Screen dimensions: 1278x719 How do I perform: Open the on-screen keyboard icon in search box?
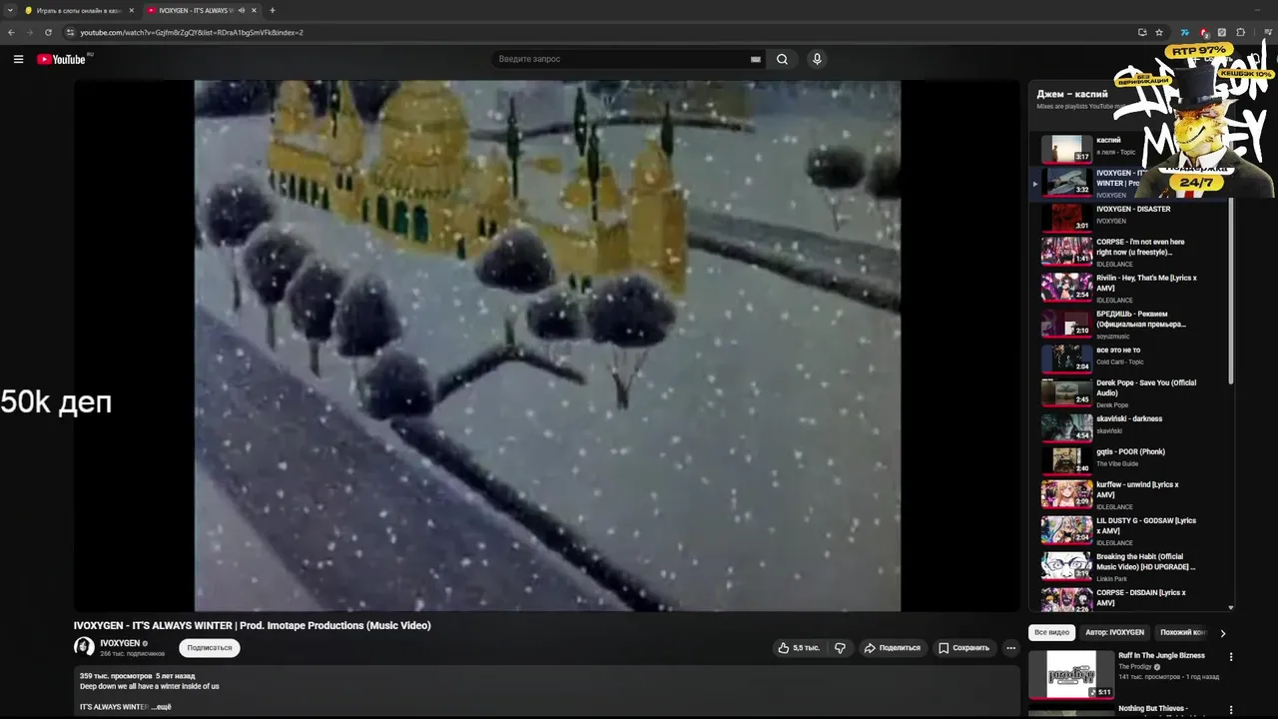pos(756,59)
